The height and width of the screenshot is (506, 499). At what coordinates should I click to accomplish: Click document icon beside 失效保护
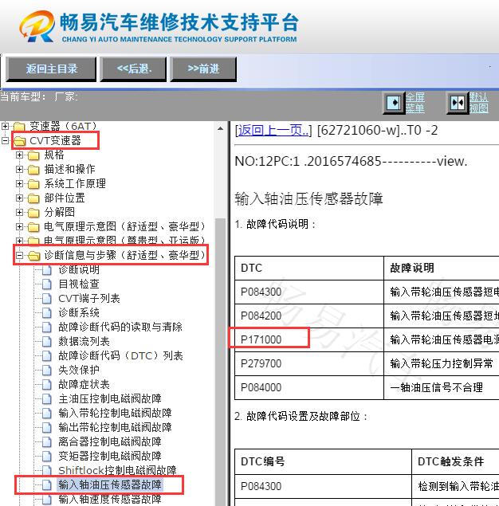[x=47, y=371]
